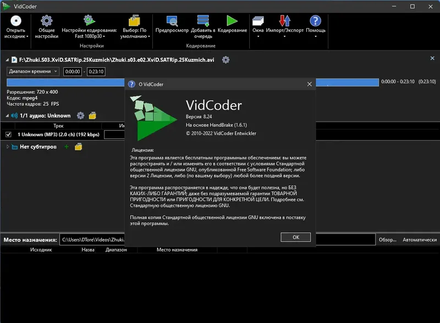Open Help question mark icon

pyautogui.click(x=315, y=21)
